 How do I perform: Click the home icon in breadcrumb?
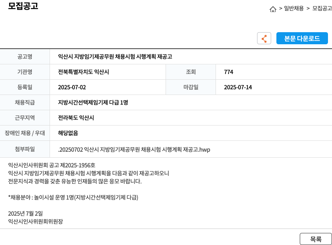(x=273, y=9)
